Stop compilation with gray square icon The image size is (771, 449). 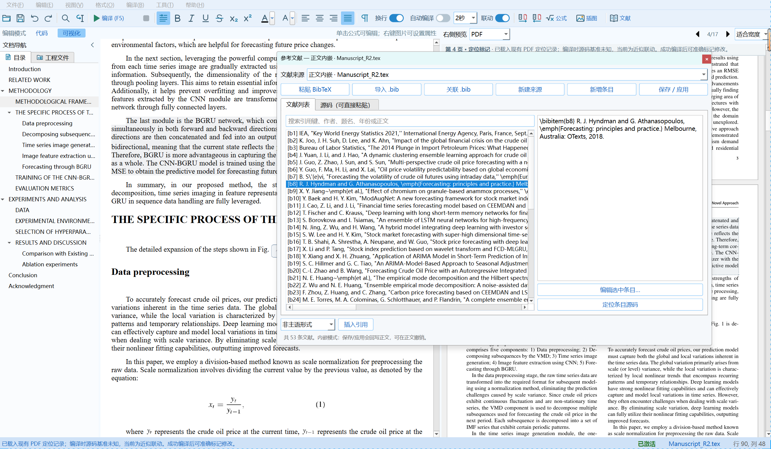click(x=146, y=18)
